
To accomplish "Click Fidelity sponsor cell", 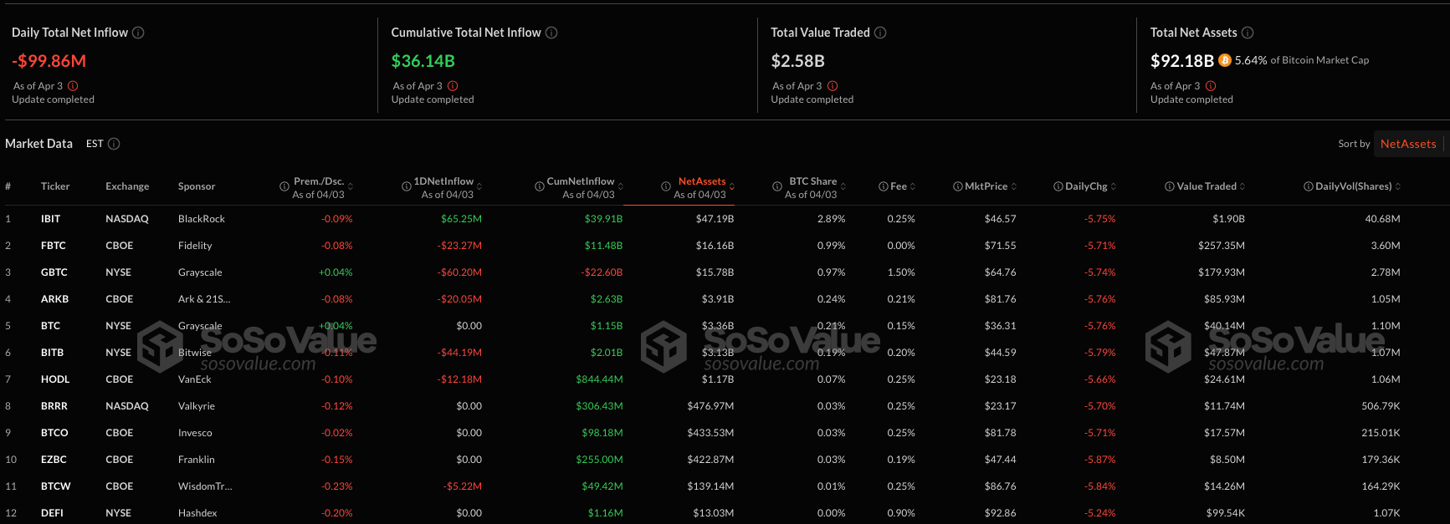I will click(195, 246).
